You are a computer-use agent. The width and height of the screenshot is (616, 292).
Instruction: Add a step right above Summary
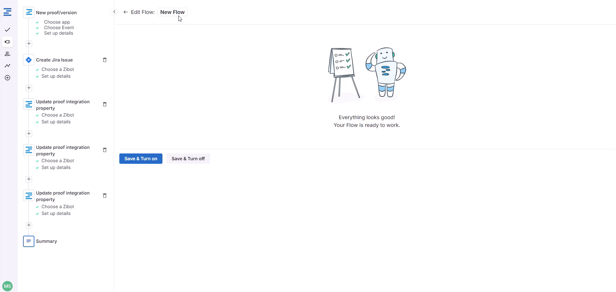tap(29, 225)
